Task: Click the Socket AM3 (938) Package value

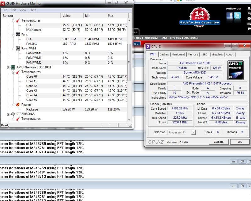Action: pyautogui.click(x=195, y=72)
